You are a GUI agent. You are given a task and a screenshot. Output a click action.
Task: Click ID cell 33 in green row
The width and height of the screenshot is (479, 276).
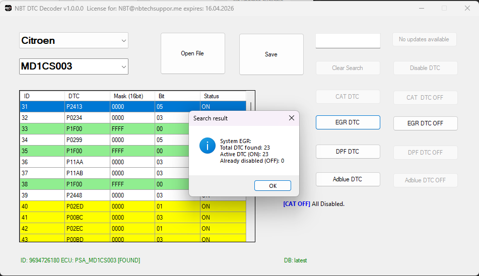42,129
